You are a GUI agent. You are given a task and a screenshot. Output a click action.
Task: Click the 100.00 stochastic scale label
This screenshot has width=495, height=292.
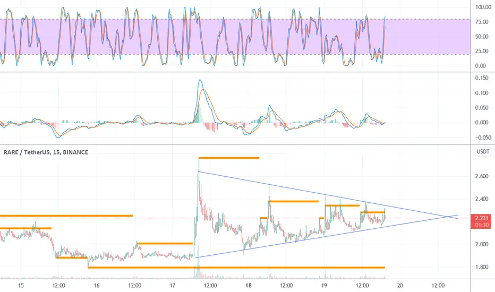pos(483,7)
